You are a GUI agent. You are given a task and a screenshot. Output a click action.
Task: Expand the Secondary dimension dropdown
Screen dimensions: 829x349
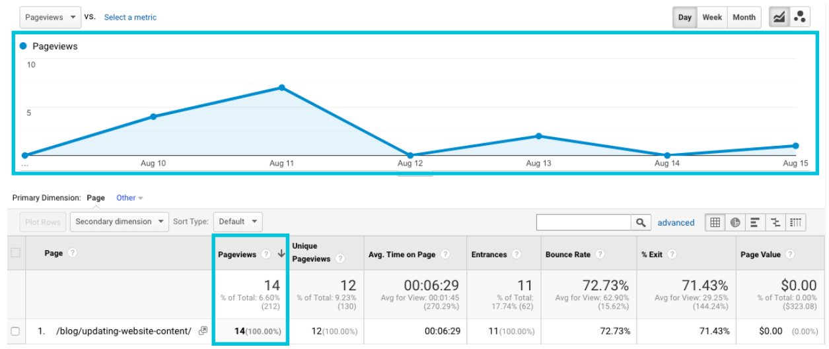pyautogui.click(x=120, y=222)
